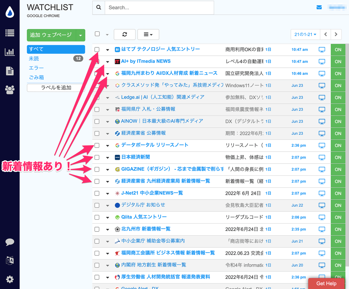349x289 pixels.
Task: Open the language translate icon
Action: pyautogui.click(x=10, y=261)
